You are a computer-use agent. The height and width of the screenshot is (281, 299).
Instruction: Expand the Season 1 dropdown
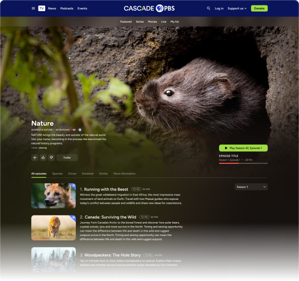[x=251, y=187]
